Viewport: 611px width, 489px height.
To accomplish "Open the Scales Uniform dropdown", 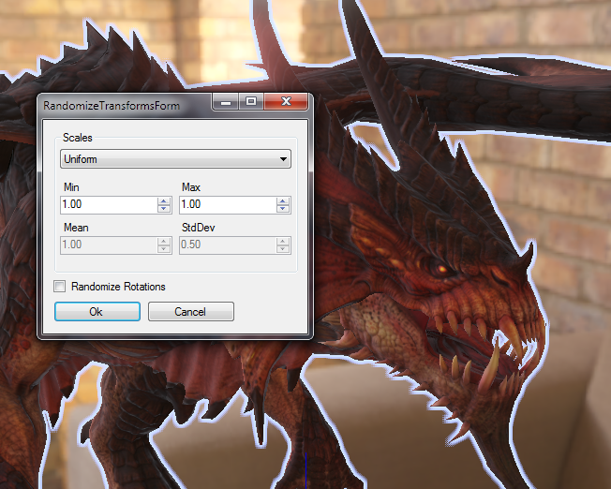I will tap(175, 159).
